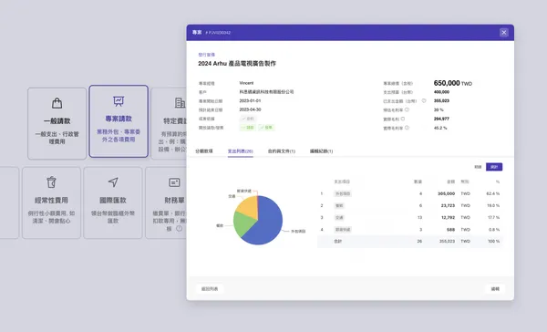Click the grey checked tag above the green tags
Image resolution: width=547 pixels, height=332 pixels.
point(248,119)
